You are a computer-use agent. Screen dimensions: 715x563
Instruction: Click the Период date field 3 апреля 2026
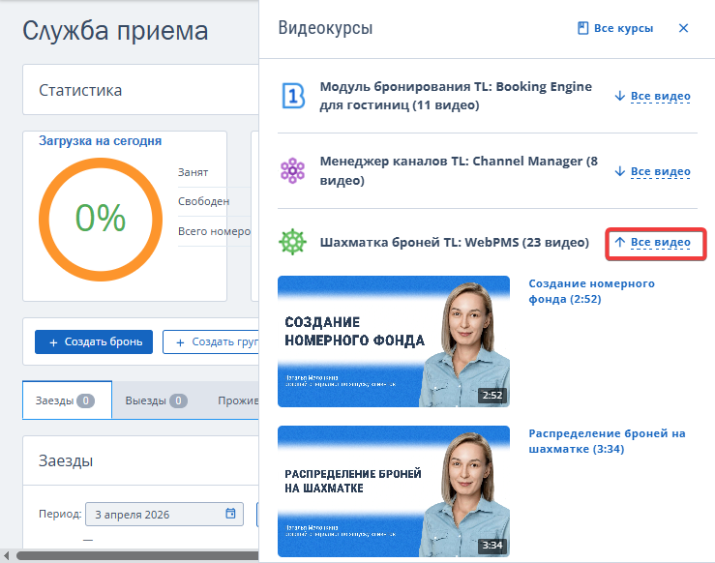pyautogui.click(x=164, y=515)
